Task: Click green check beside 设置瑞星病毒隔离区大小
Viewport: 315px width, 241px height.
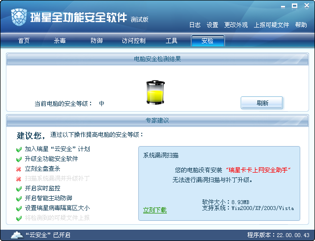Action: point(19,209)
